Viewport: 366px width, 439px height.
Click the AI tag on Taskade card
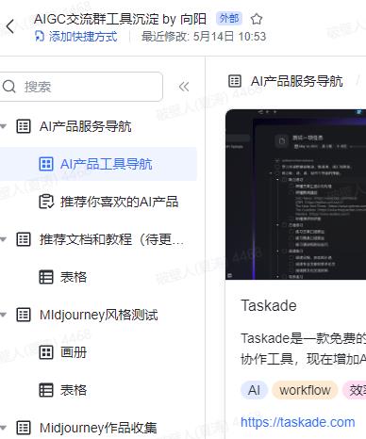[x=254, y=390]
